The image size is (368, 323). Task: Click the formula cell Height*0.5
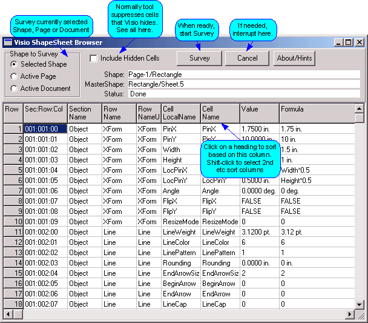click(317, 181)
